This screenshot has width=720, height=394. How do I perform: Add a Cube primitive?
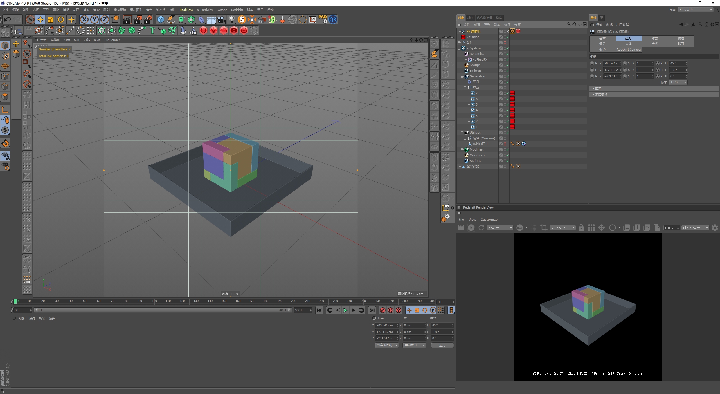tap(161, 19)
